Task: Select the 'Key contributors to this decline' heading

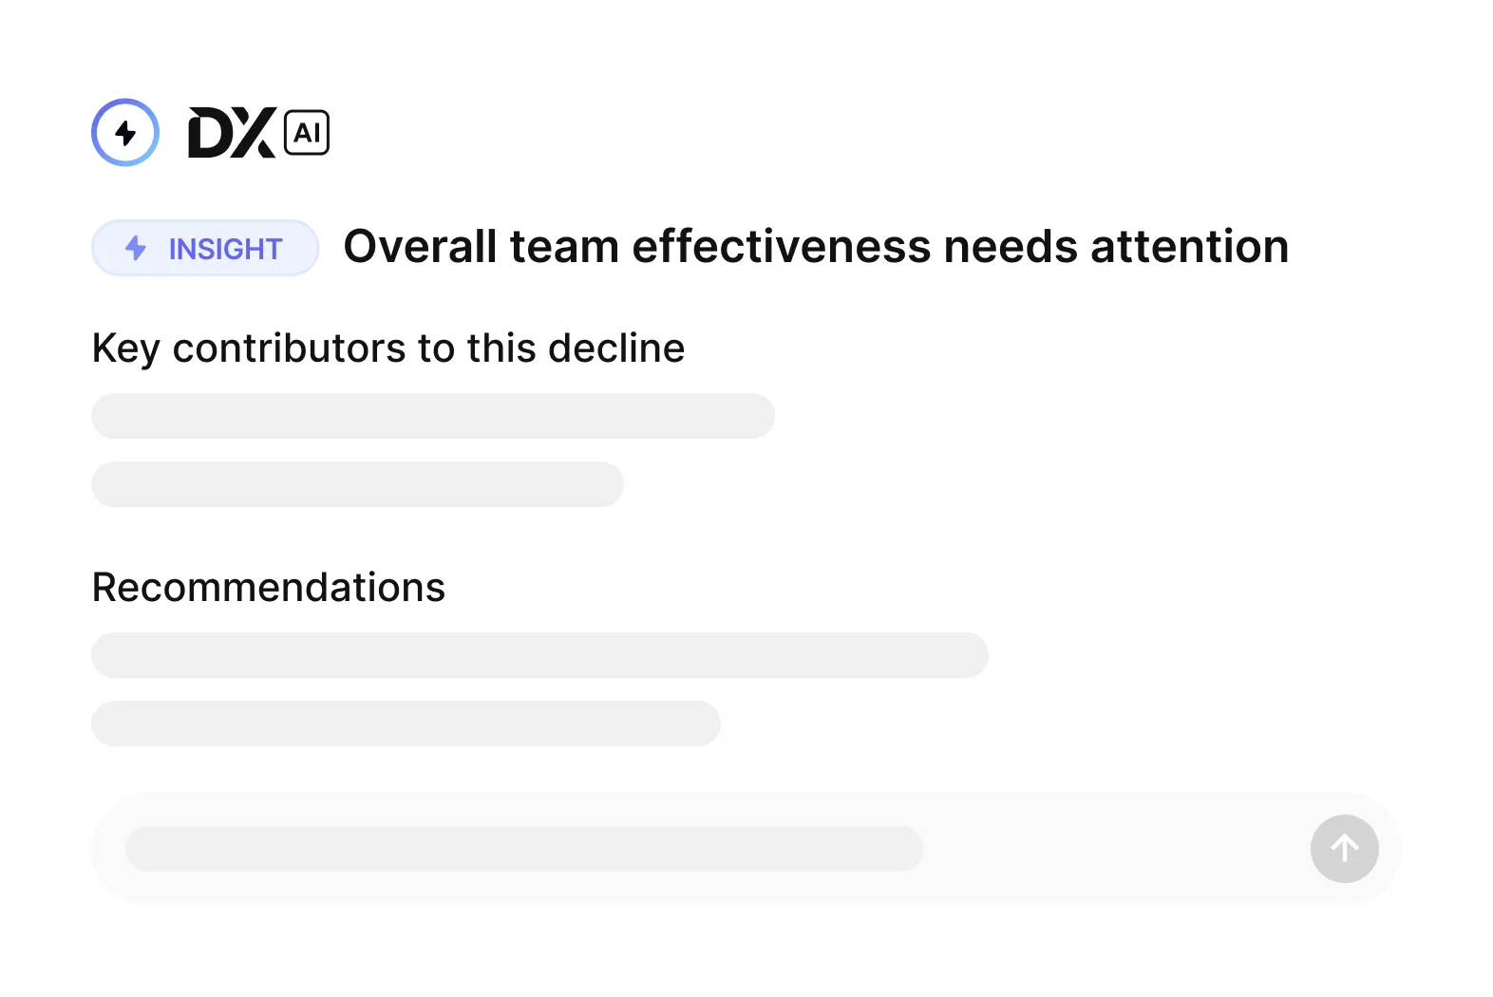Action: [388, 348]
